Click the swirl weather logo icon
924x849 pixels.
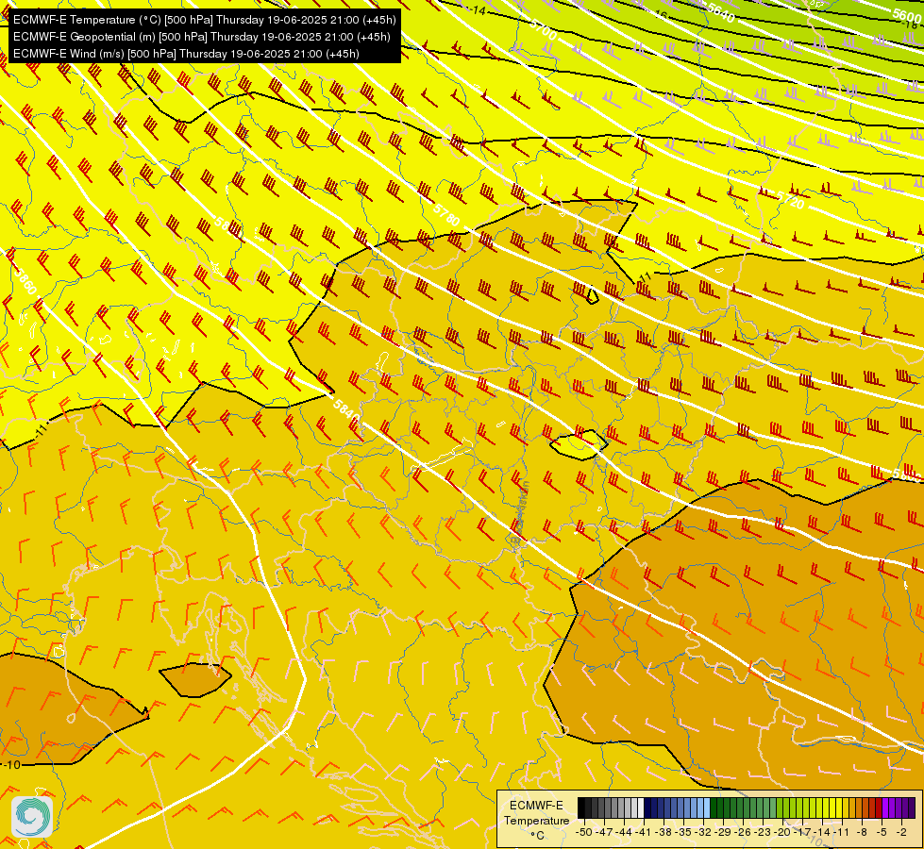32,816
